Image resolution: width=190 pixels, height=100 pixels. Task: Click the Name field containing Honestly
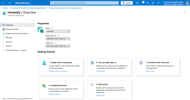[58, 31]
